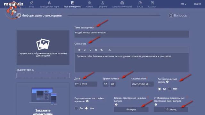205x115 pixels.
Task: Open the Дата field 17.11.2020
Action: [86, 84]
